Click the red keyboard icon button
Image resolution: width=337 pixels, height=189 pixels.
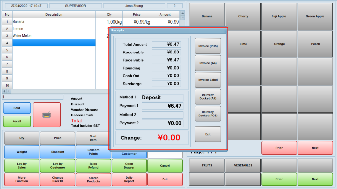click(x=47, y=115)
